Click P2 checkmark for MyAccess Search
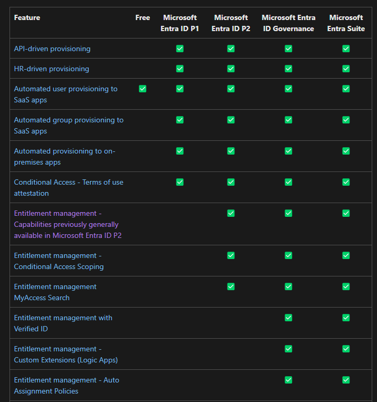The width and height of the screenshot is (377, 402). (231, 286)
